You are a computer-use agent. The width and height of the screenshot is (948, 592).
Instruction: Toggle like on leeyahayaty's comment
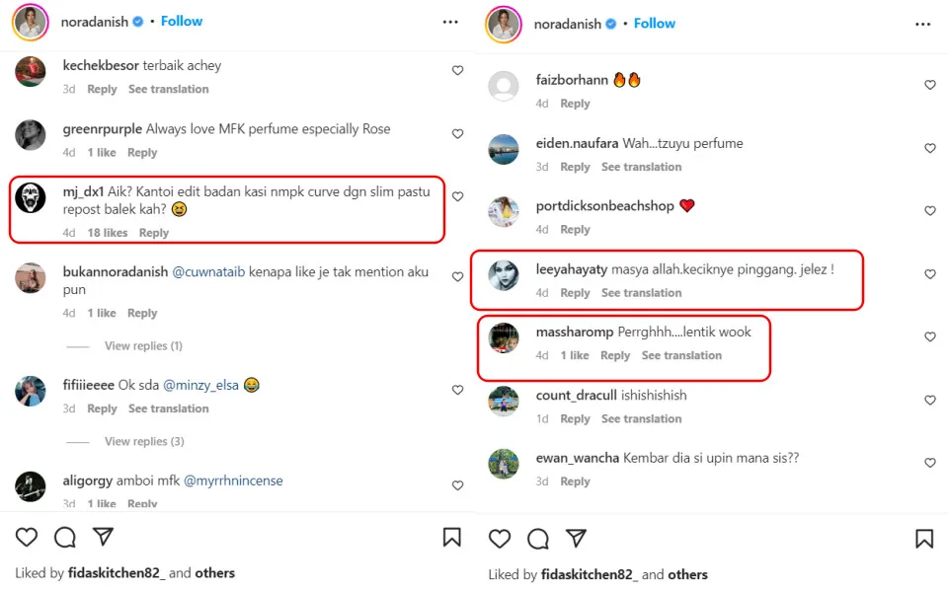pyautogui.click(x=929, y=274)
